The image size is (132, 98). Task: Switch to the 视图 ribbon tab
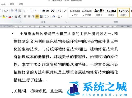point(21,4)
